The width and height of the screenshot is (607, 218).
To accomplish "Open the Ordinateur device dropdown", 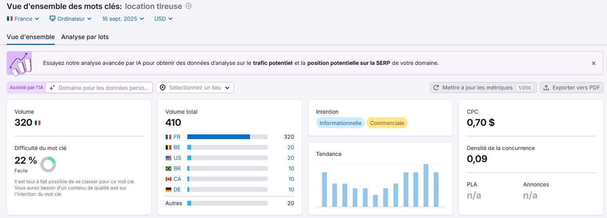I will point(71,18).
